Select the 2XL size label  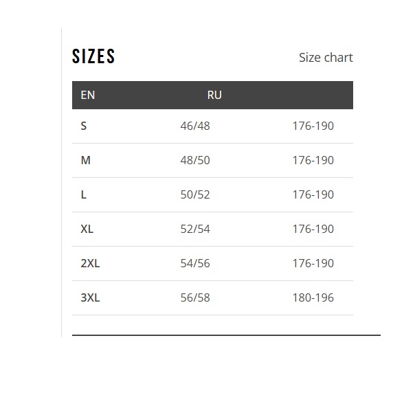pyautogui.click(x=90, y=263)
